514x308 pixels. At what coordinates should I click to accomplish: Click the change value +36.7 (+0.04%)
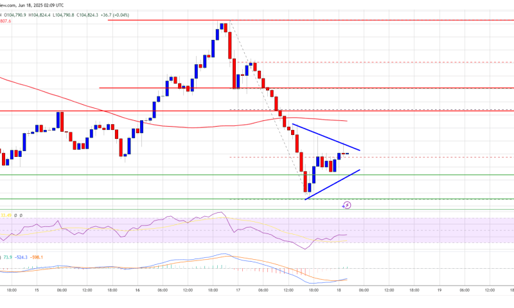[x=115, y=15]
